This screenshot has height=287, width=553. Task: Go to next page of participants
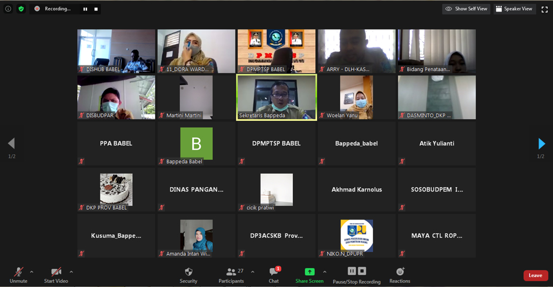(x=542, y=143)
